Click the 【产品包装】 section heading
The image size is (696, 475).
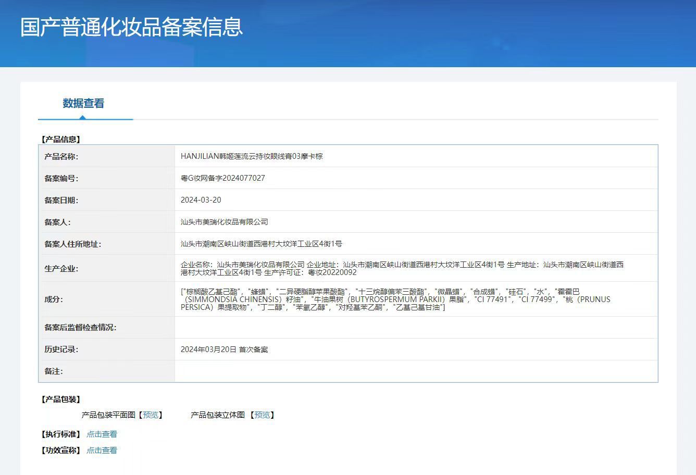point(60,399)
